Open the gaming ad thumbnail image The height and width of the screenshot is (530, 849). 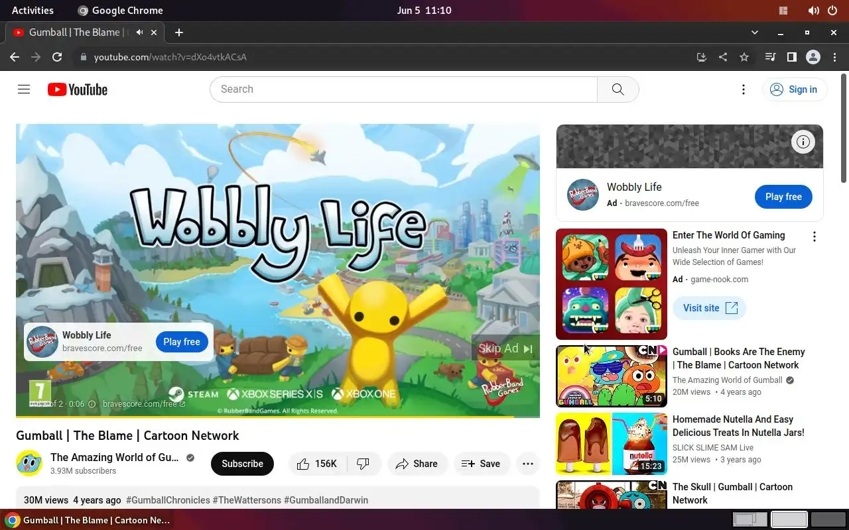click(x=612, y=284)
